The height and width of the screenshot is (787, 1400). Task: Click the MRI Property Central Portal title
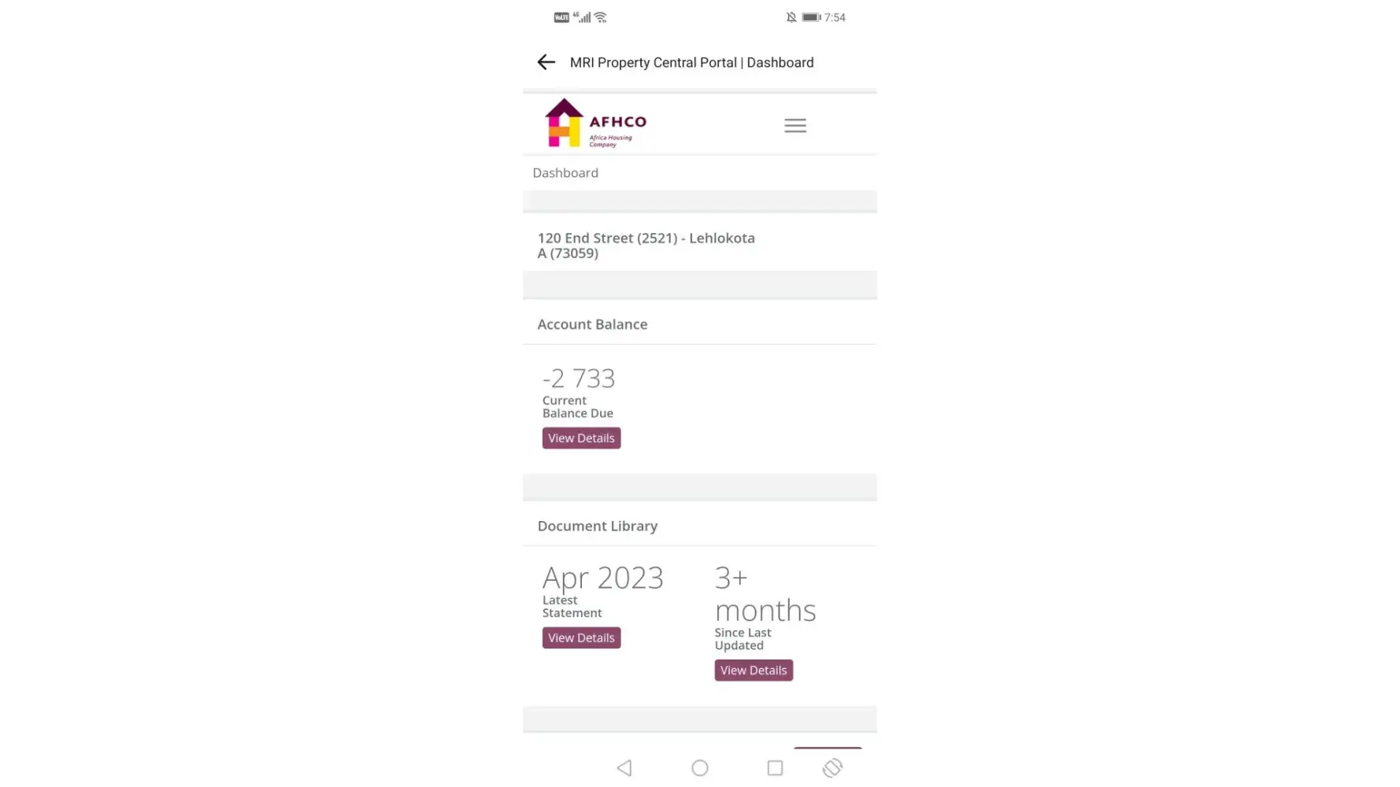pos(691,63)
